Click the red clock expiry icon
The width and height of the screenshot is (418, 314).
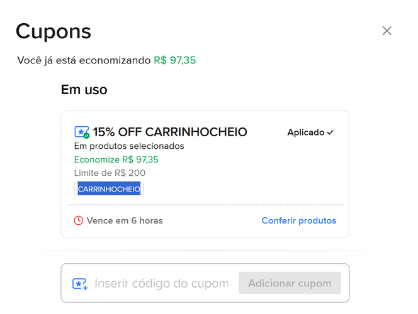pyautogui.click(x=79, y=220)
